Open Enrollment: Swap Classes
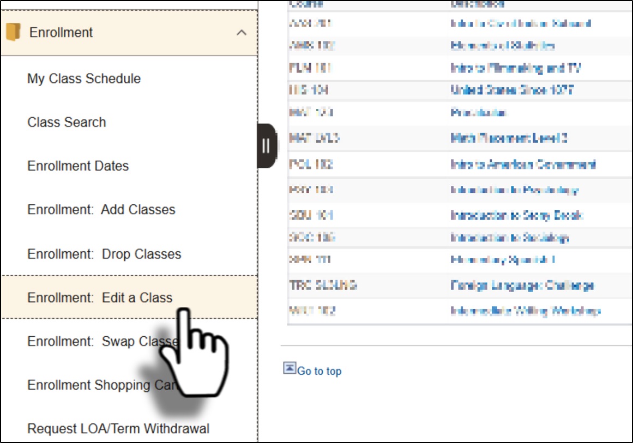The image size is (633, 443). (98, 342)
